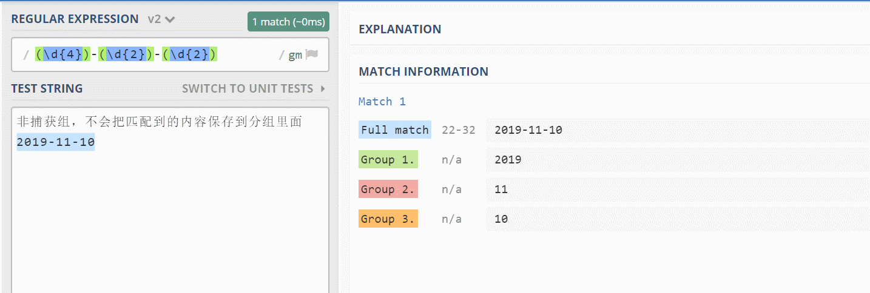Click the Regular Expression section title
This screenshot has height=293, width=870.
75,19
